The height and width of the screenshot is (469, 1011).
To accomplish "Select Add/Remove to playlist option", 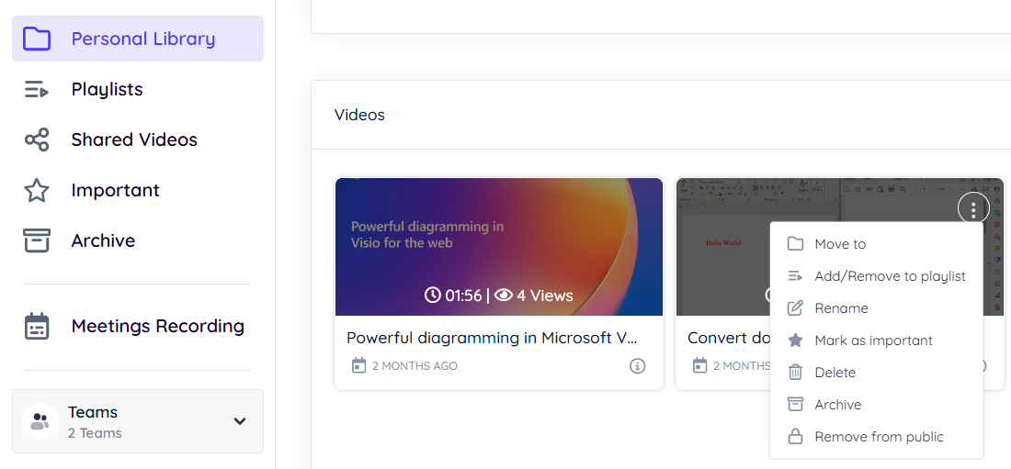I will 877,276.
